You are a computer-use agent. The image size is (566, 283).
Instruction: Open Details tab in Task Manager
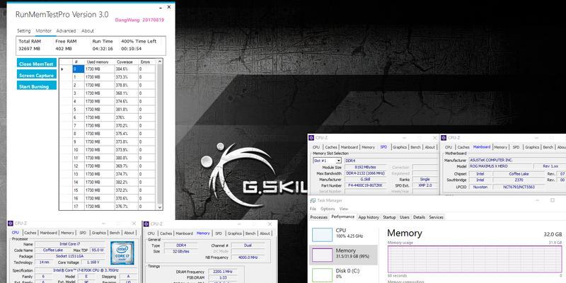coord(419,217)
